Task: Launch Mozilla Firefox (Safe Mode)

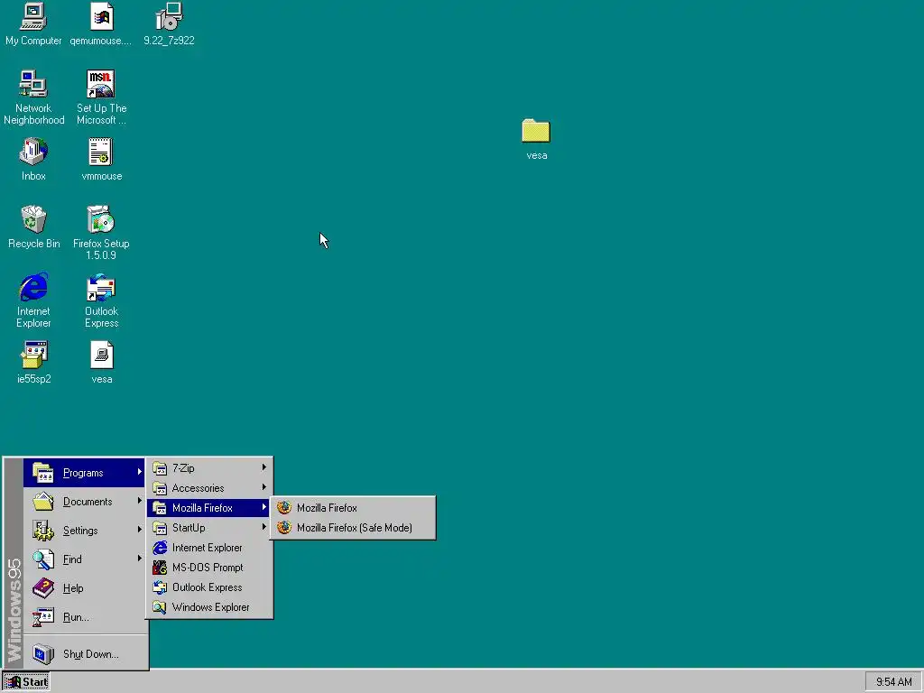Action: (x=353, y=527)
